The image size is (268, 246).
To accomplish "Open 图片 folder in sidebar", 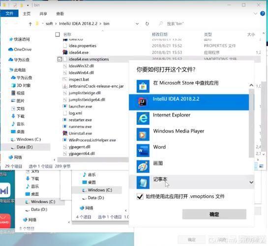I will coord(21,101).
